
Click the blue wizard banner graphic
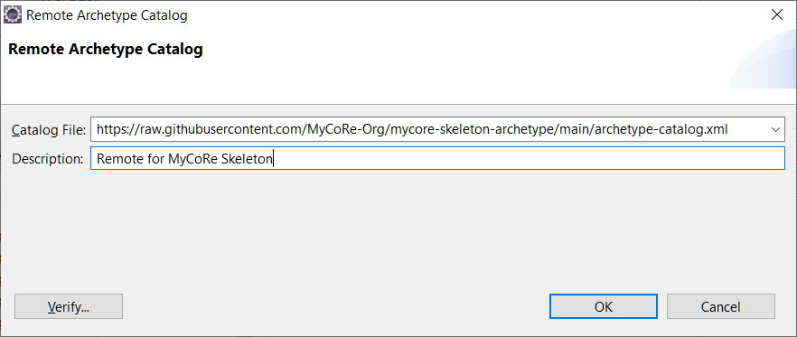point(763,59)
